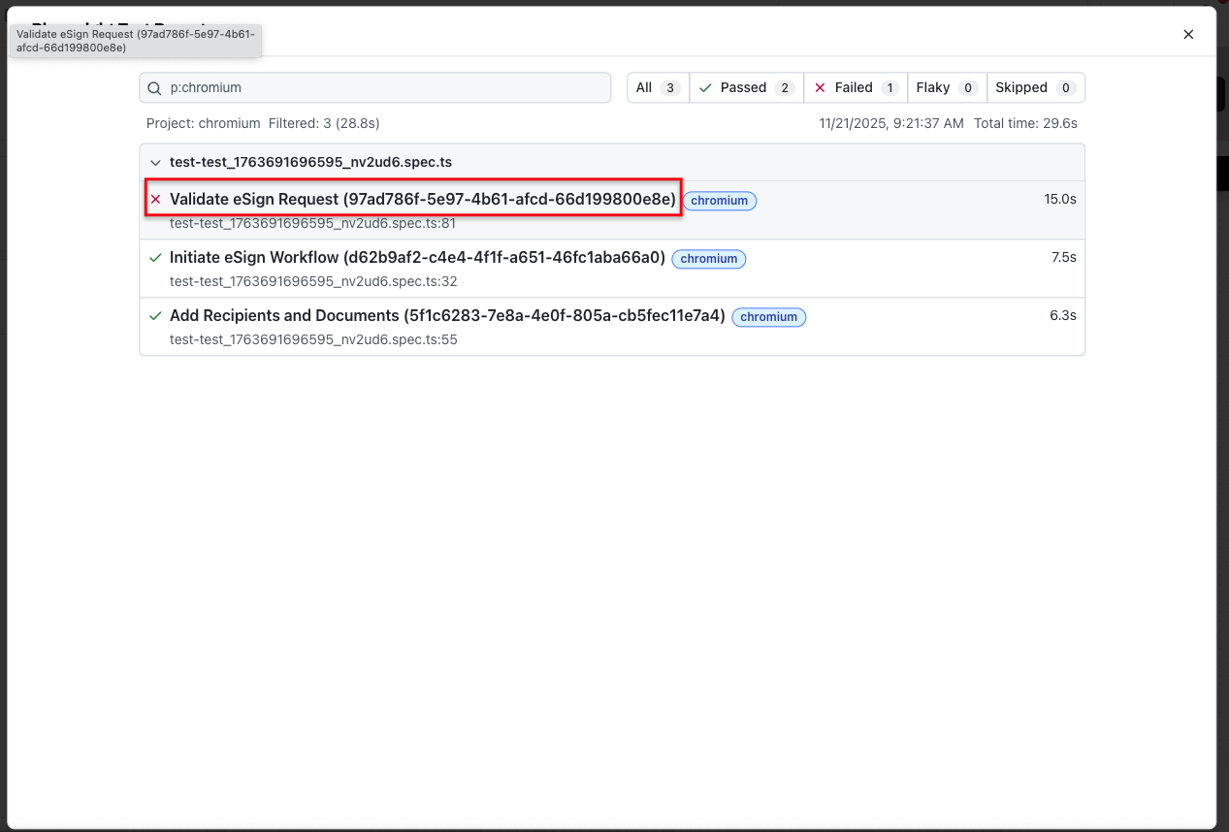Open the Validate eSign Request test details

[422, 200]
